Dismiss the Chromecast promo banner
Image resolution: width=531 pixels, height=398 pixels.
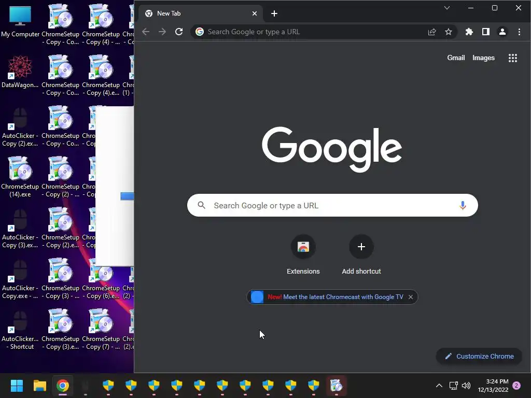point(411,297)
